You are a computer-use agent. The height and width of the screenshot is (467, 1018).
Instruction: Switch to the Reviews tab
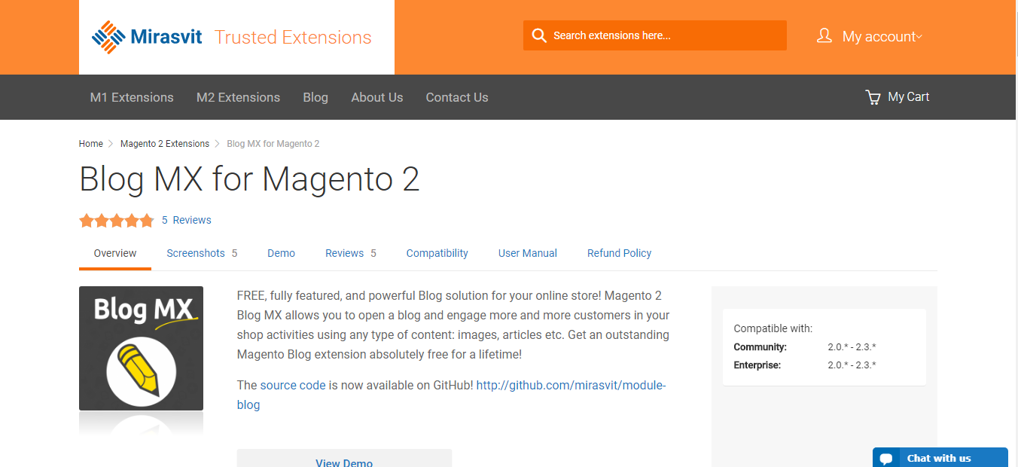(351, 253)
